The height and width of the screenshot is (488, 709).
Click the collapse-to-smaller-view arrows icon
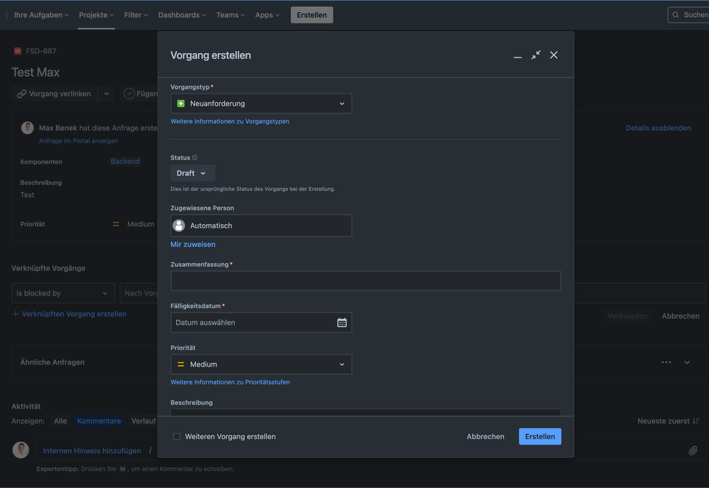pyautogui.click(x=536, y=55)
